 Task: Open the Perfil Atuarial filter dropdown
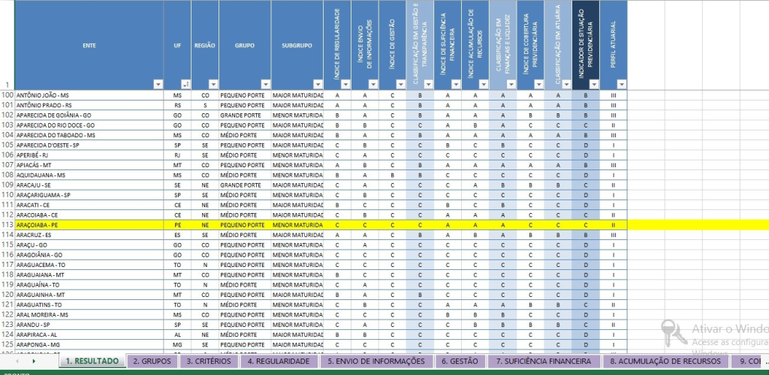(x=621, y=85)
